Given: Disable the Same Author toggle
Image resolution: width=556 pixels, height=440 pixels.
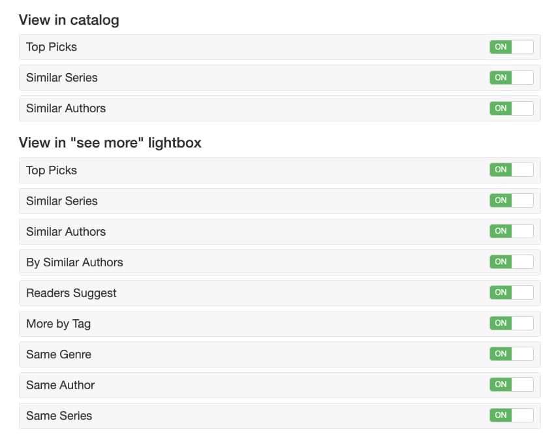Looking at the screenshot, I should 511,385.
